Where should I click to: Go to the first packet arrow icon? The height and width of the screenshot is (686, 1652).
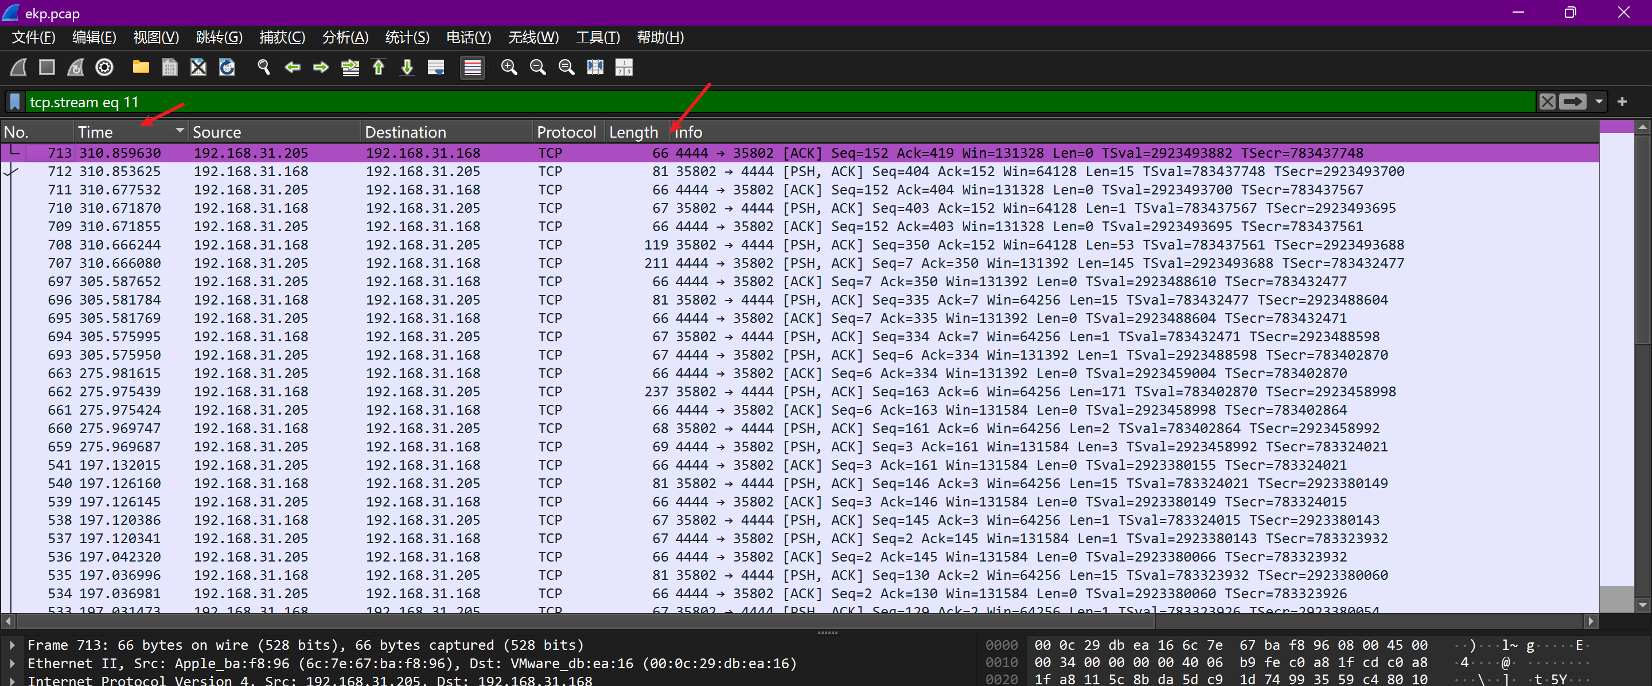pos(379,67)
